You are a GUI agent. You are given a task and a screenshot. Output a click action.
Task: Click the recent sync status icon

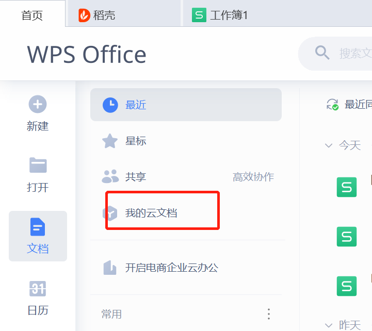point(332,105)
